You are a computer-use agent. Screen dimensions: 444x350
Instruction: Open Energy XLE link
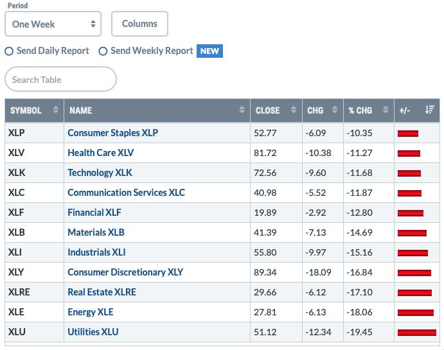click(x=91, y=312)
